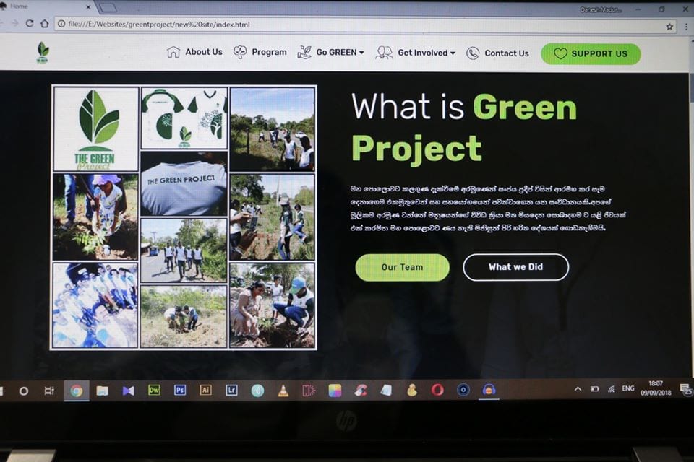694x462 pixels.
Task: Launch Dreamweaver from the taskbar
Action: pos(154,390)
